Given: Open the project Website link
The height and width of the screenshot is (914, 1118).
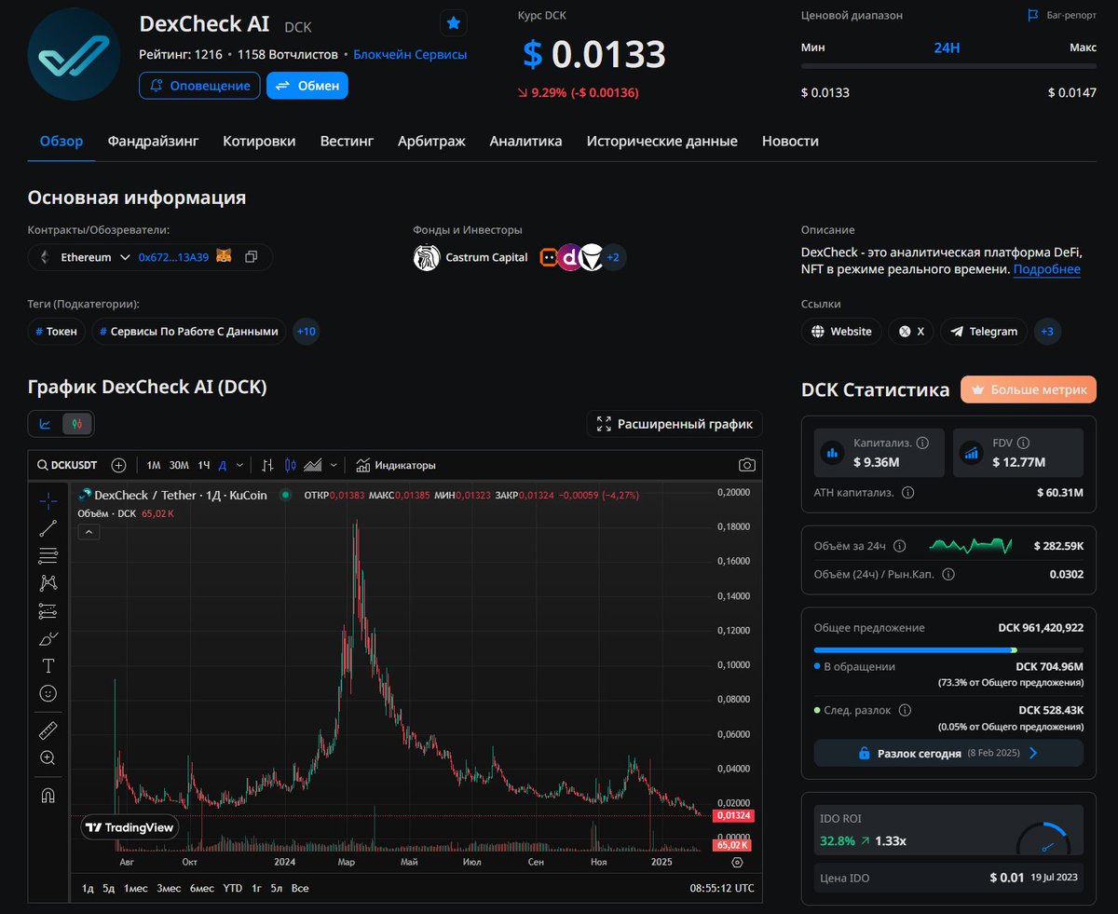Looking at the screenshot, I should pyautogui.click(x=841, y=332).
